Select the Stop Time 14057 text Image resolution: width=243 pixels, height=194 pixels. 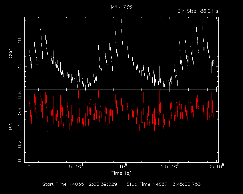pyautogui.click(x=147, y=184)
